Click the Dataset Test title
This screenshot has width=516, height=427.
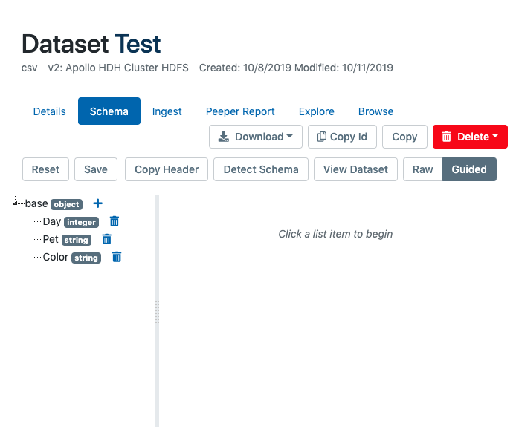(x=91, y=44)
